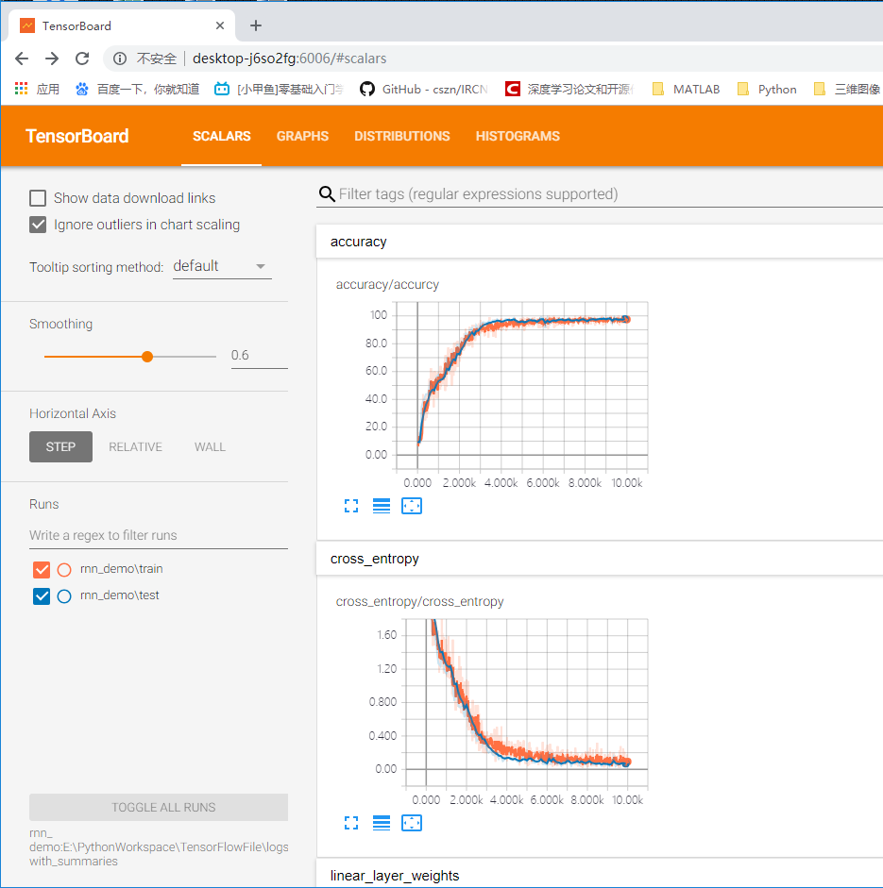Open the Python bookmarks folder
The height and width of the screenshot is (888, 883).
click(767, 89)
